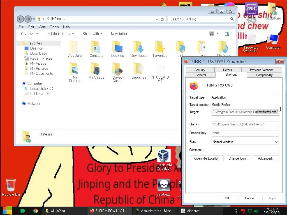Open the Contacts folder icon
Screen dimensions: 287x215
coord(96,49)
